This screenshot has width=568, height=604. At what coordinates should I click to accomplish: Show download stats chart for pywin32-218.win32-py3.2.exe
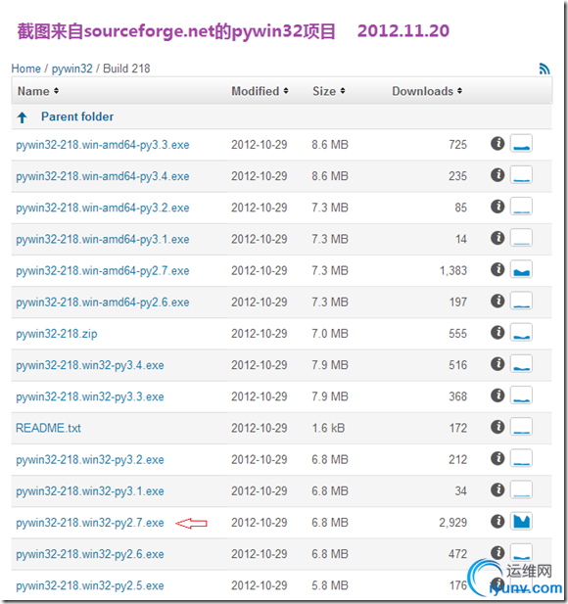pyautogui.click(x=521, y=458)
